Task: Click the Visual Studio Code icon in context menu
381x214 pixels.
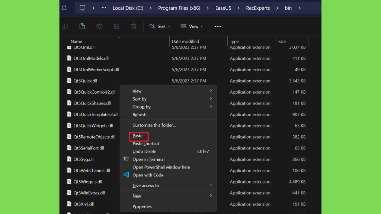Action: (x=126, y=175)
